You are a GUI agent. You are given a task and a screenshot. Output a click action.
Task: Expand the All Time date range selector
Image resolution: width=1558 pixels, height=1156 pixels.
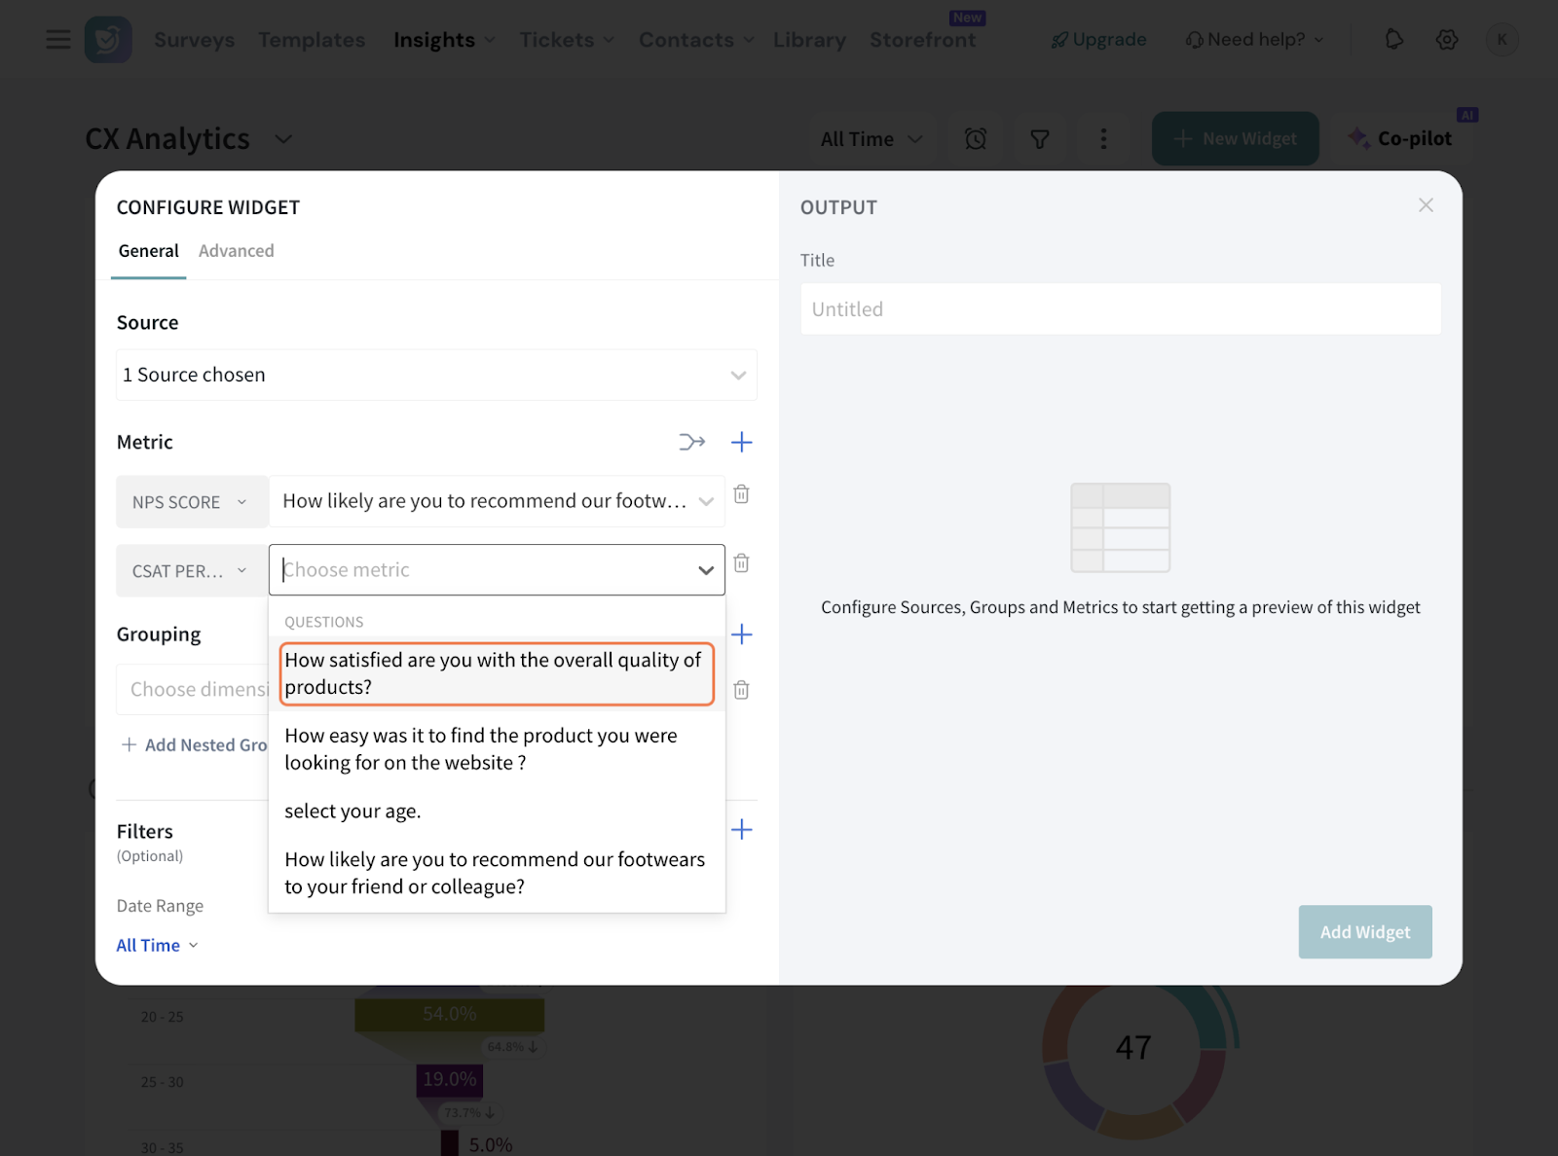click(157, 945)
